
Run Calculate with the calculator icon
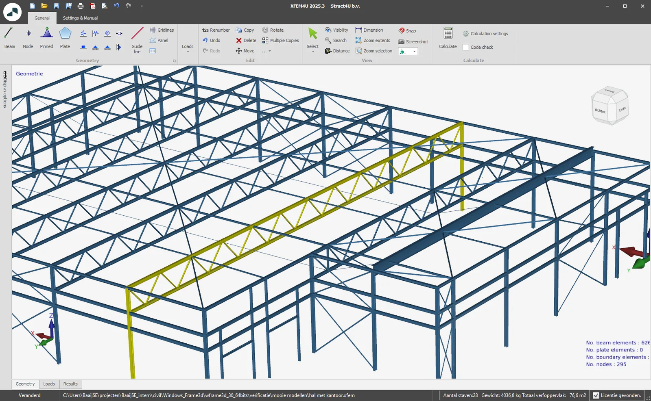pos(448,38)
